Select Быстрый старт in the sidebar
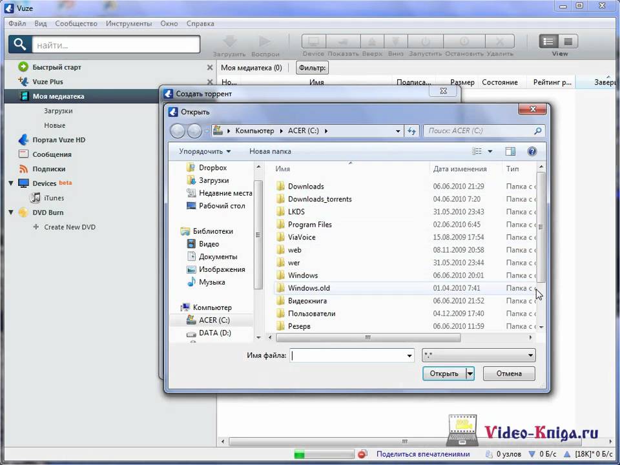 click(x=57, y=67)
